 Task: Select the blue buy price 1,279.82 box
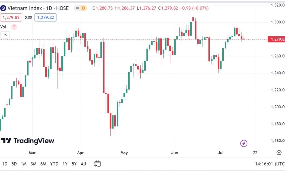[x=45, y=17]
